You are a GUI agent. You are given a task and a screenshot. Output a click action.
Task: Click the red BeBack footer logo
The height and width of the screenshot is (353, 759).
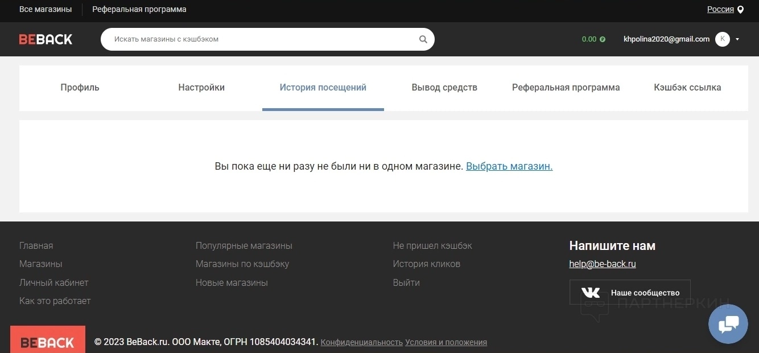coord(48,340)
